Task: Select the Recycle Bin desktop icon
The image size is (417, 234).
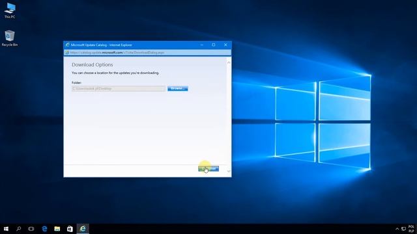Action: click(x=10, y=38)
